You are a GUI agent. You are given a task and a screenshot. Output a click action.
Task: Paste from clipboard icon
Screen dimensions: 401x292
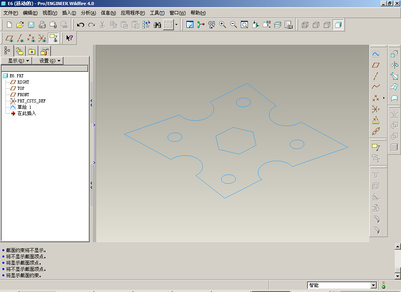point(125,25)
